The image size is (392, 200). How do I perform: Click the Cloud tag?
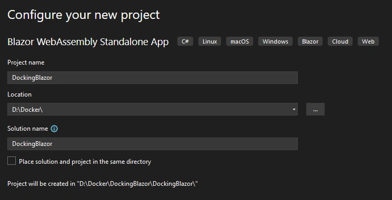(x=340, y=41)
